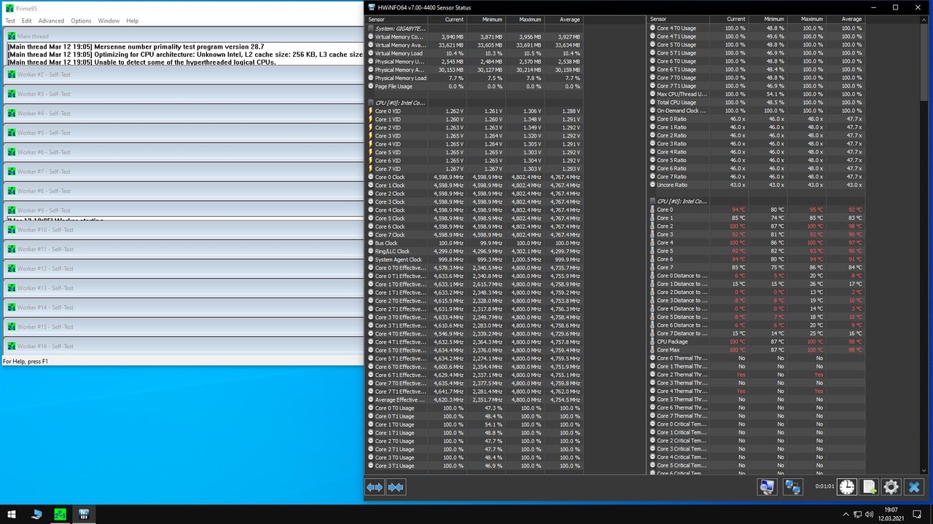Select the Total CPU Usage row
The width and height of the screenshot is (933, 524).
756,102
